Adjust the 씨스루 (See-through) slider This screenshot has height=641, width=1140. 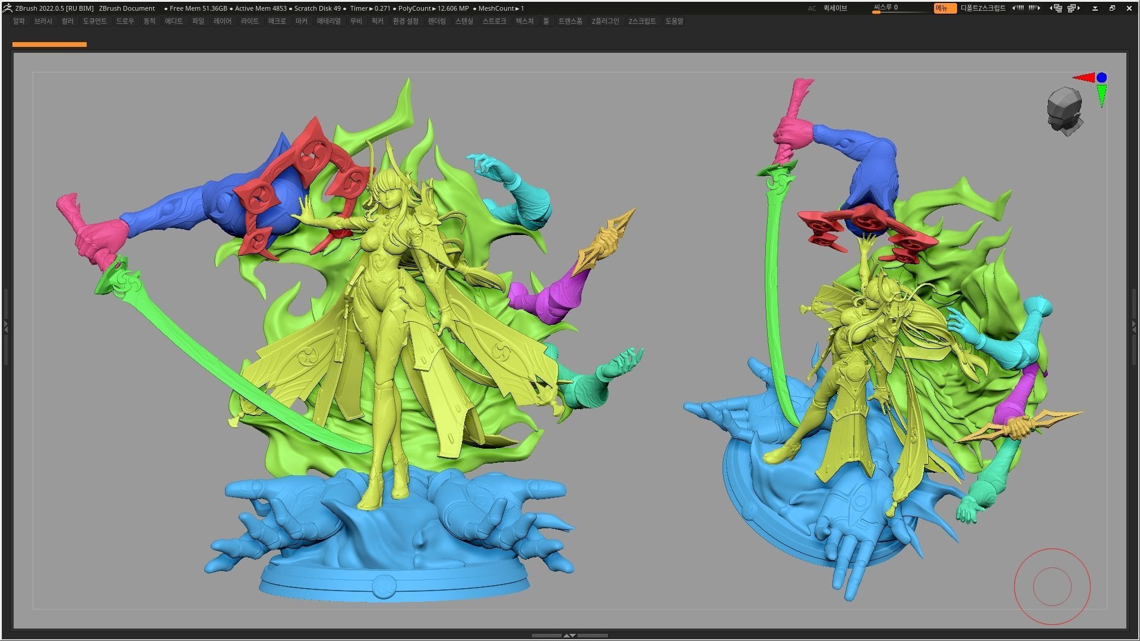point(901,8)
